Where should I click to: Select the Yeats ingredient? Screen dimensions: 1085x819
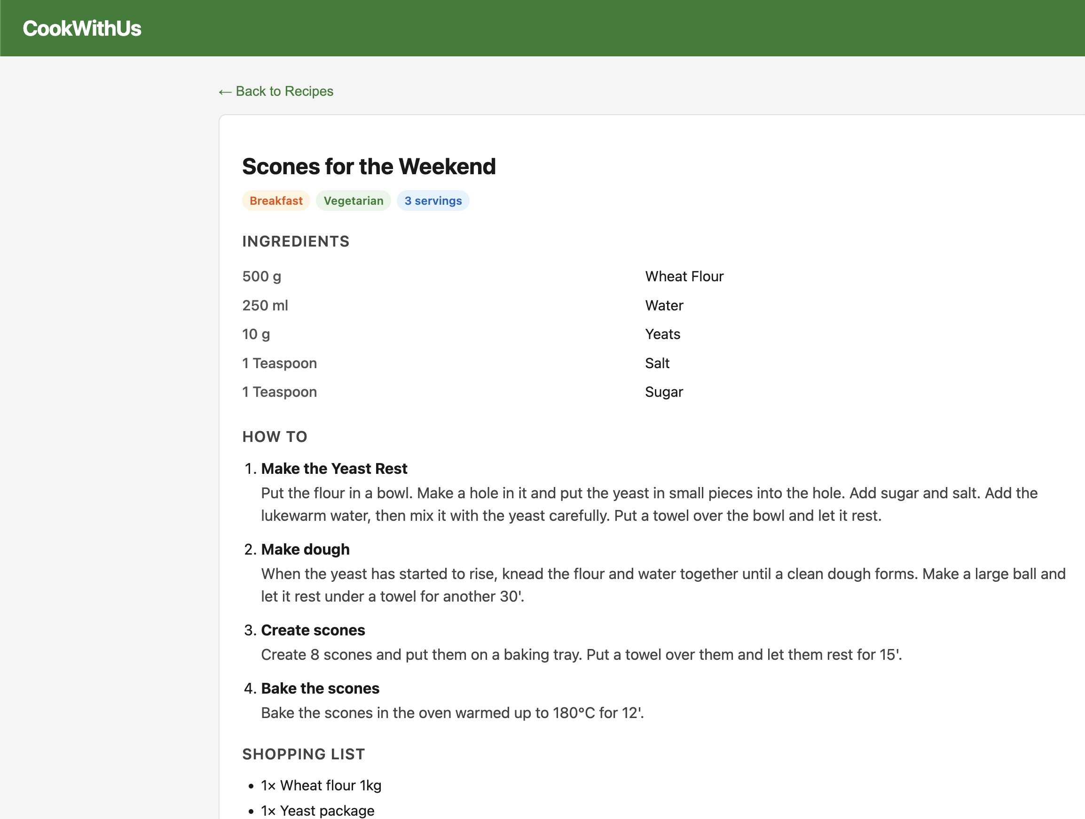(662, 334)
